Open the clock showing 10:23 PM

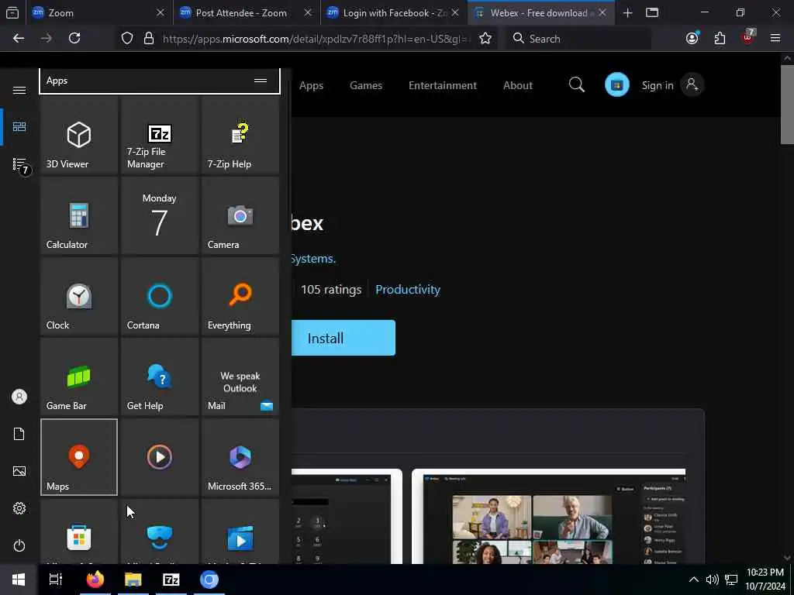click(765, 580)
